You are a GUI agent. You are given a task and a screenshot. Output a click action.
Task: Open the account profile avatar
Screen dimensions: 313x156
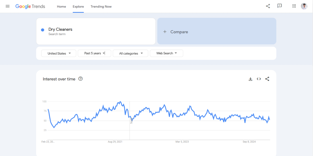pyautogui.click(x=304, y=6)
